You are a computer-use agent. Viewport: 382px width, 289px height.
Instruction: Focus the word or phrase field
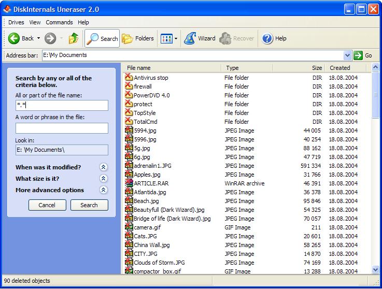click(x=62, y=128)
